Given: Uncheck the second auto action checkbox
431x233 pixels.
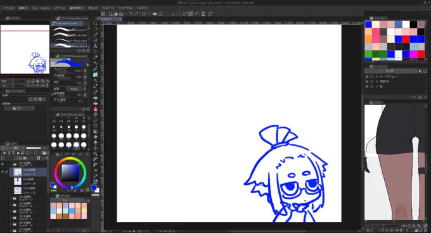Looking at the screenshot, I should click(367, 82).
